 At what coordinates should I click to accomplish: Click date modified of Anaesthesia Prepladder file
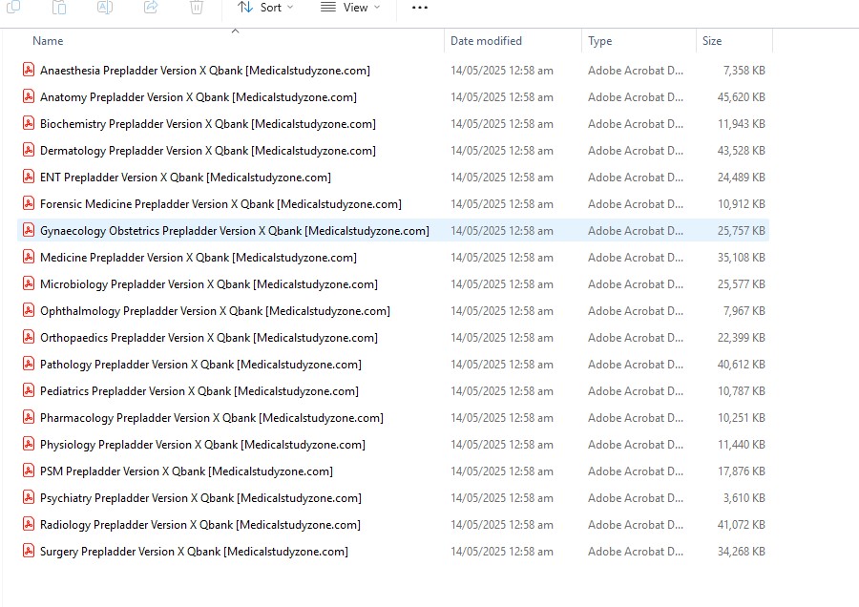pos(502,70)
